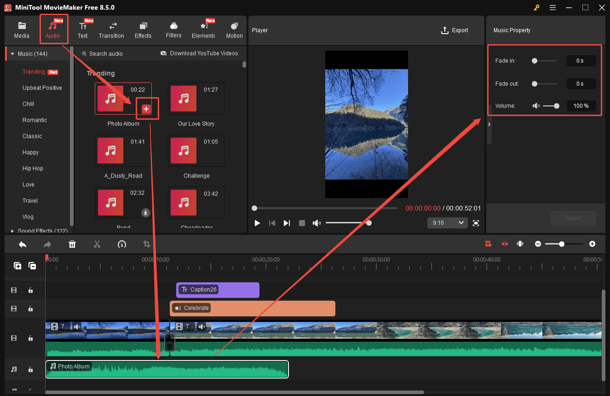Select the Romantic music category
Image resolution: width=610 pixels, height=396 pixels.
click(x=35, y=120)
